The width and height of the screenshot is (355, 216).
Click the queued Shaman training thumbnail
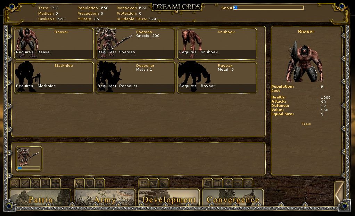(29, 158)
